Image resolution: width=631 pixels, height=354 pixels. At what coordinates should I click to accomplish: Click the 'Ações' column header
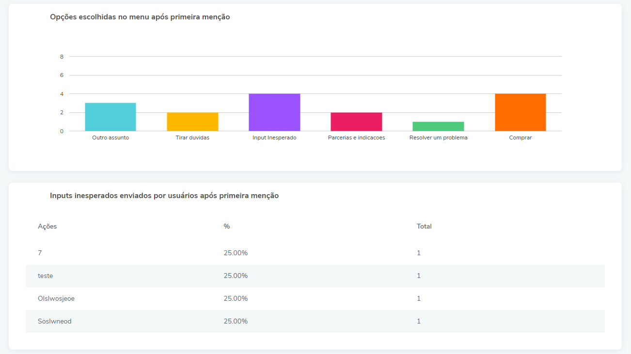coord(47,226)
